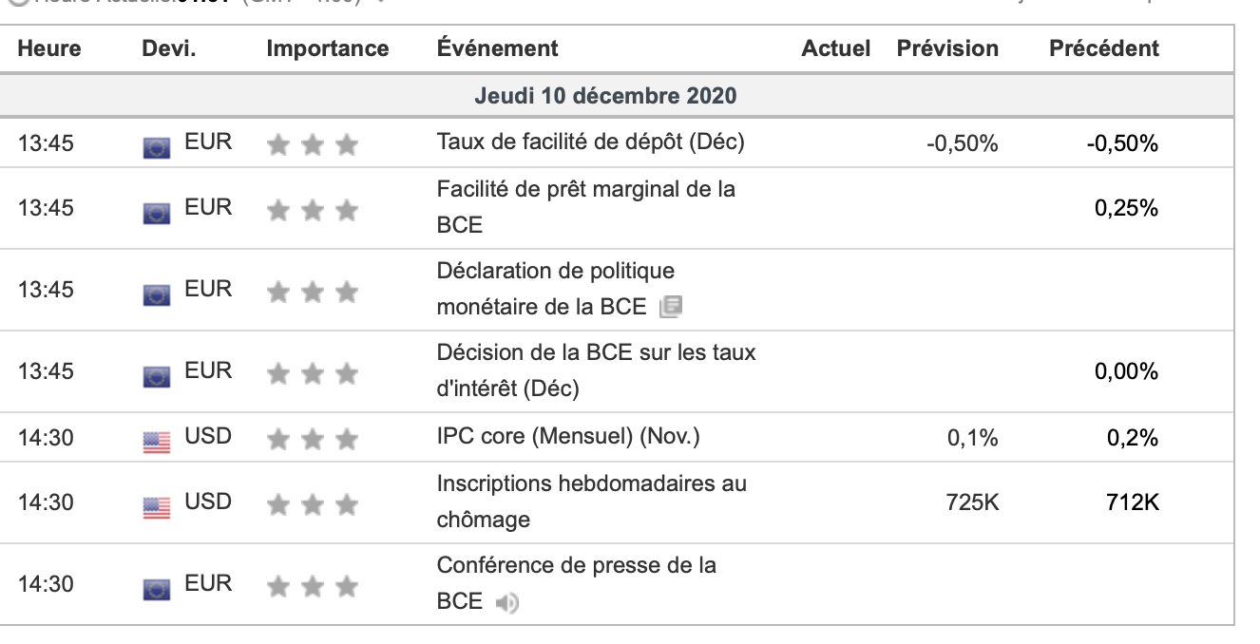Click the importance stars for the BCE interest rate decision

coord(312,374)
